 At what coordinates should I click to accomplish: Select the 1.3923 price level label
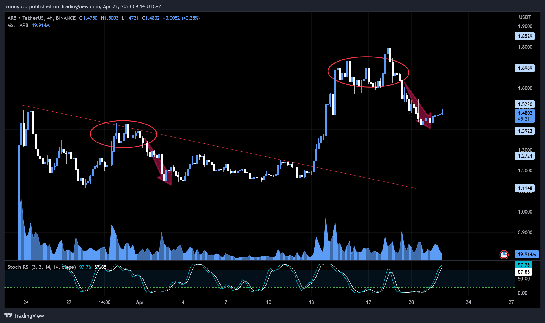525,131
